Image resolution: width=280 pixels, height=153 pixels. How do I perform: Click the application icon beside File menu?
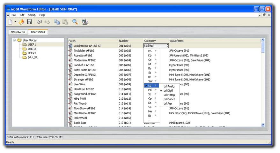(8, 15)
